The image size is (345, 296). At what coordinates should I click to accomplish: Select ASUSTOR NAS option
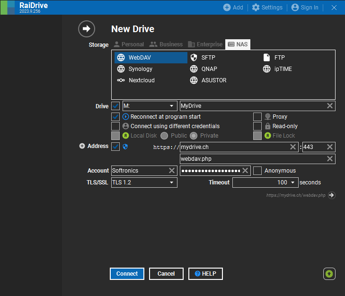(x=208, y=80)
